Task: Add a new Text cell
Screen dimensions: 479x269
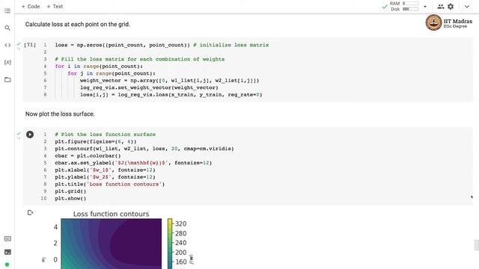Action: [x=55, y=7]
